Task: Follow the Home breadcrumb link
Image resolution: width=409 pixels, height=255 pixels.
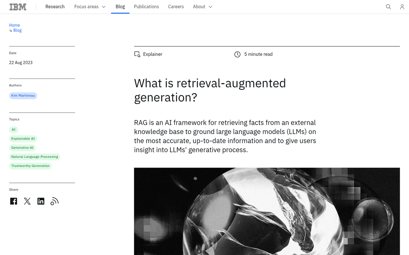Action: tap(14, 25)
